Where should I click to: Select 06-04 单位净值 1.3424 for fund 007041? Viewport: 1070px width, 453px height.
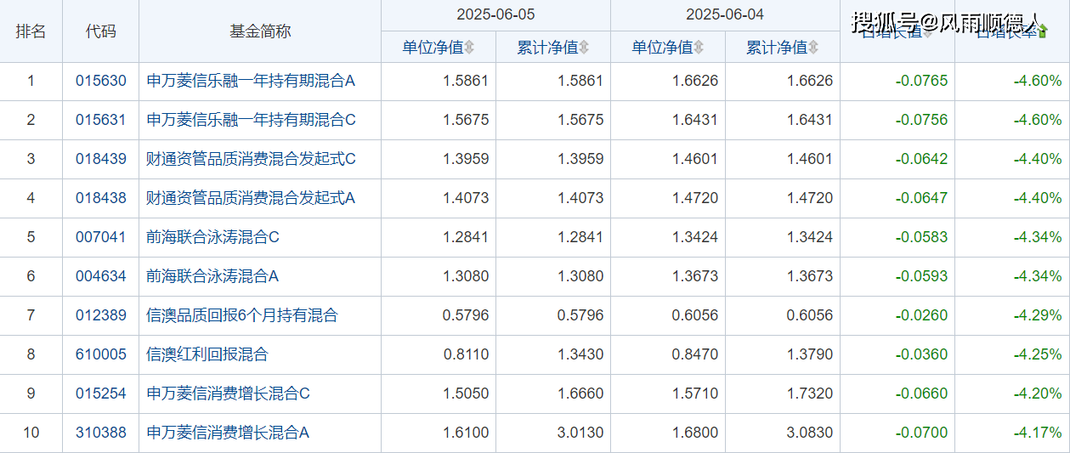coord(694,237)
